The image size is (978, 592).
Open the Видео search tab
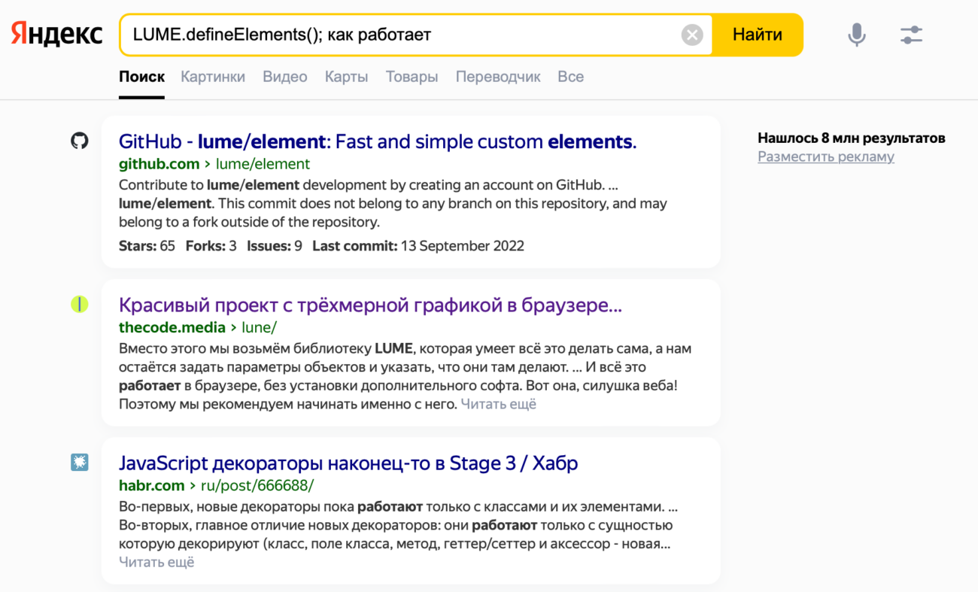tap(284, 76)
